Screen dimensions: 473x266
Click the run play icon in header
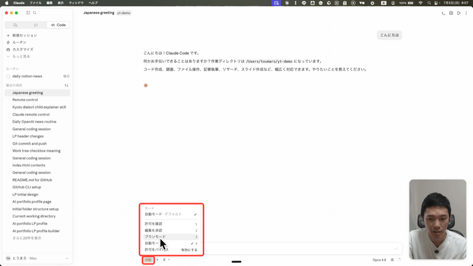459,13
